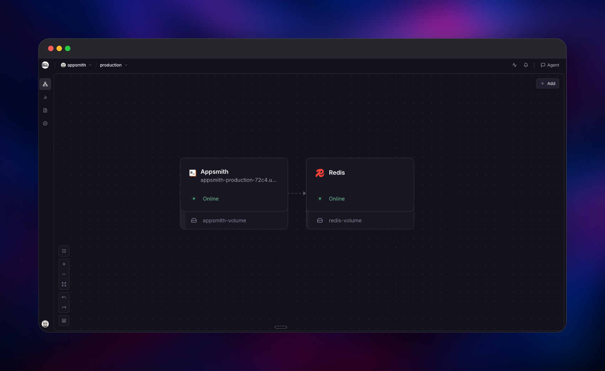Open the redis-volume attachment
Screen dimensions: 605x371
[360, 221]
